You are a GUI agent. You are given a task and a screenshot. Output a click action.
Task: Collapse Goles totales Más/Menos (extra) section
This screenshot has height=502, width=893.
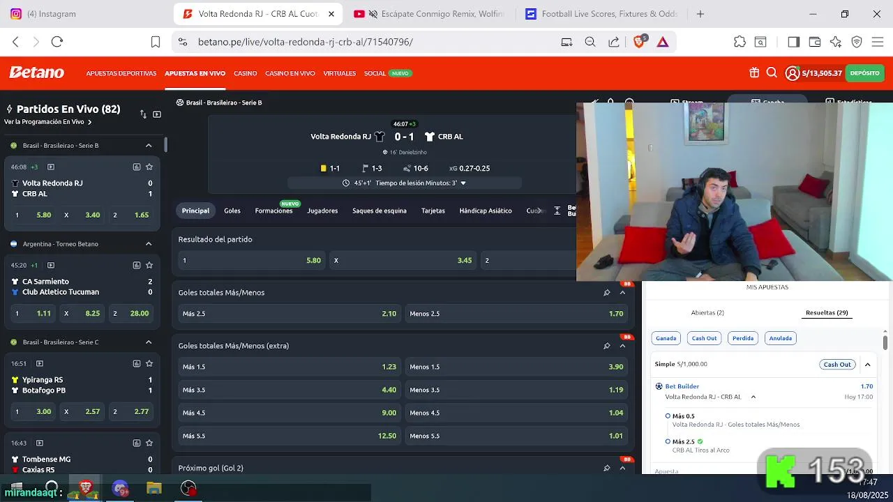coord(622,345)
